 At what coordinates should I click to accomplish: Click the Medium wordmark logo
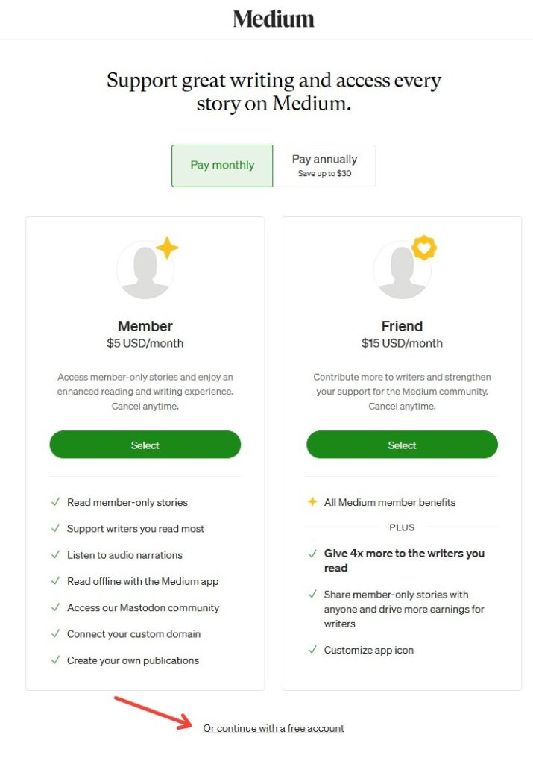click(273, 17)
